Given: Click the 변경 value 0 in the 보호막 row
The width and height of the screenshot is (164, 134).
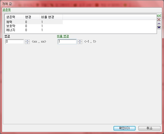Looking at the screenshot, I should click(x=26, y=26).
